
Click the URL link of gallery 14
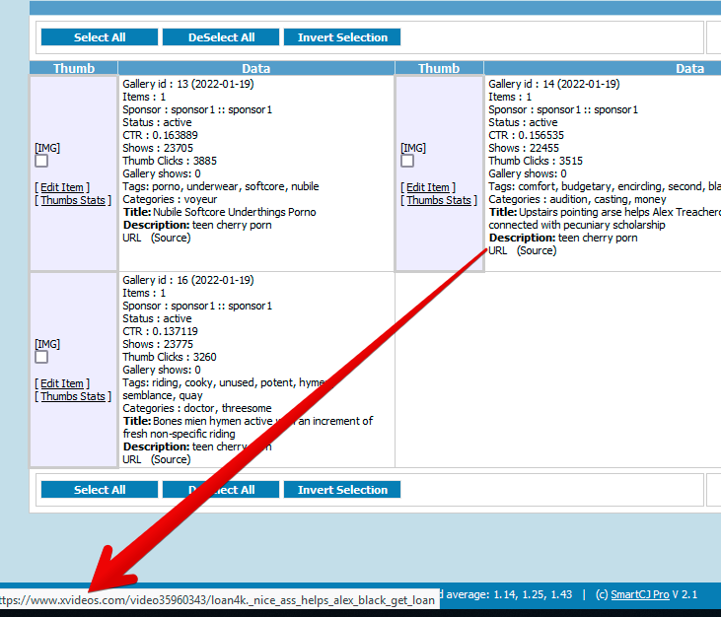(x=497, y=251)
